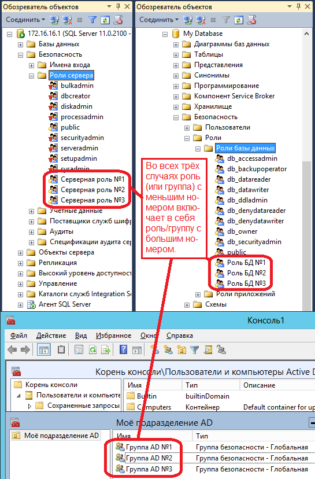Click the back arrow in console toolbar

tap(12, 350)
